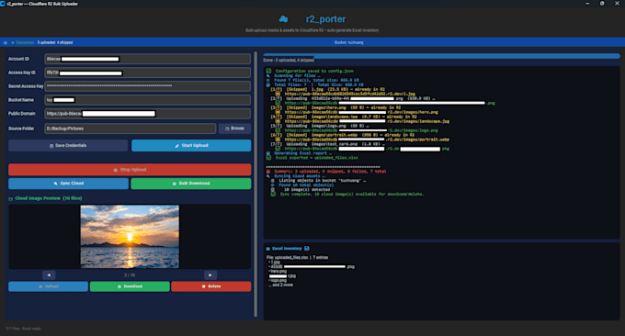
Task: Focus the Access Key ID field
Action: pos(147,73)
